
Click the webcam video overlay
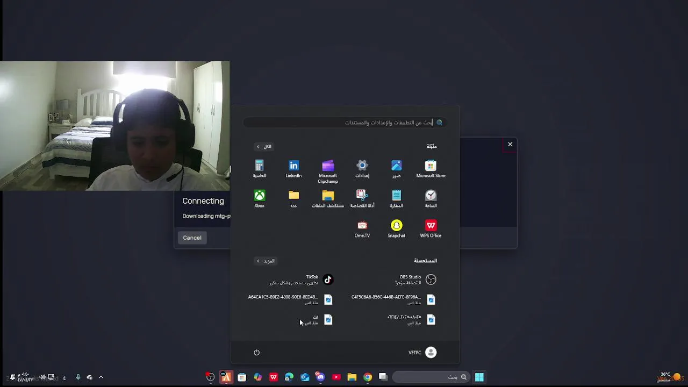(115, 126)
